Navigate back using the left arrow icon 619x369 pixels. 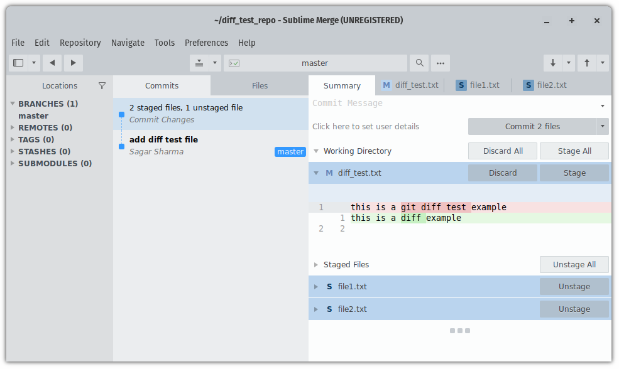click(x=52, y=63)
